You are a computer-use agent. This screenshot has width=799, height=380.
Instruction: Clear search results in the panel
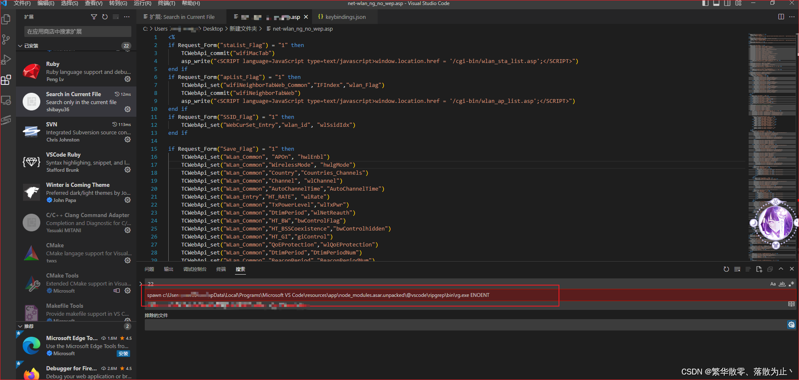[737, 269]
